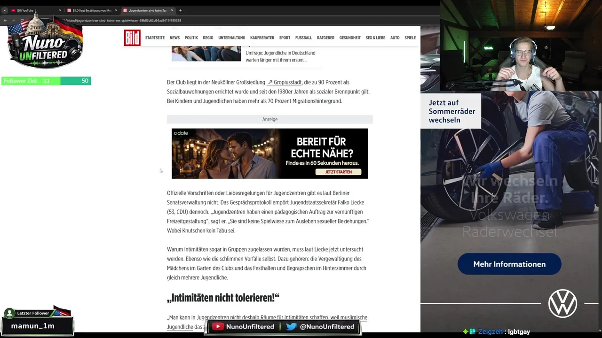Screen dimensions: 602x338
Task: Click the Follower Ziel progress bar
Action: 46,81
